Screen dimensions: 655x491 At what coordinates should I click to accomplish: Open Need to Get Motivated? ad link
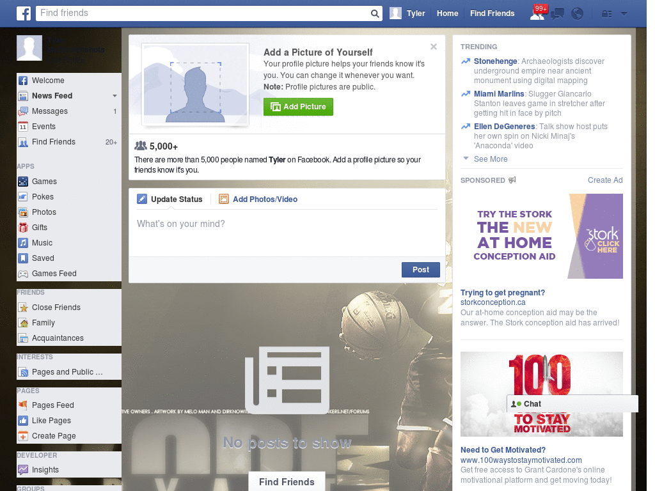[503, 450]
